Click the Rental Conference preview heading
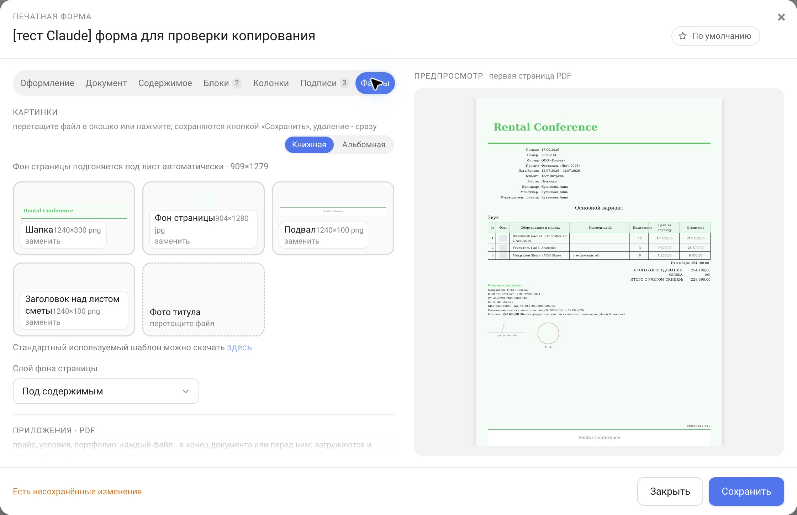 pyautogui.click(x=545, y=127)
